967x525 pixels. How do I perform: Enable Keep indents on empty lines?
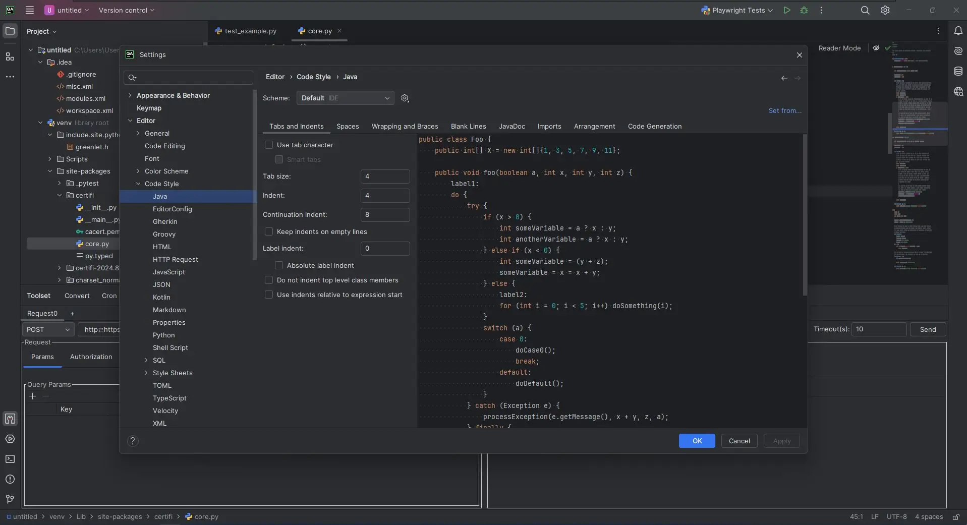(269, 232)
